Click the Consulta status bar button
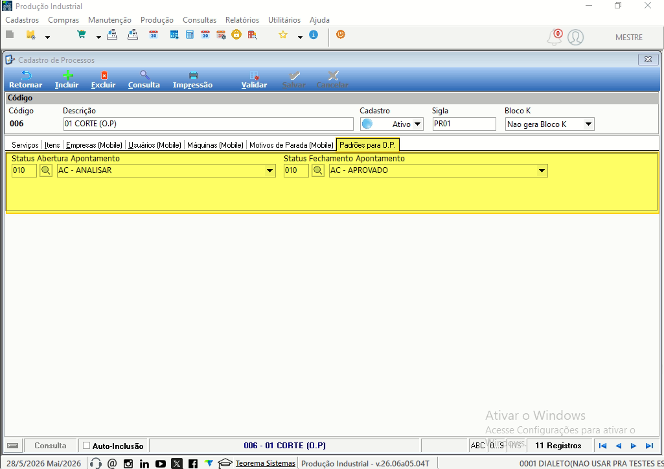664x469 pixels. point(51,445)
